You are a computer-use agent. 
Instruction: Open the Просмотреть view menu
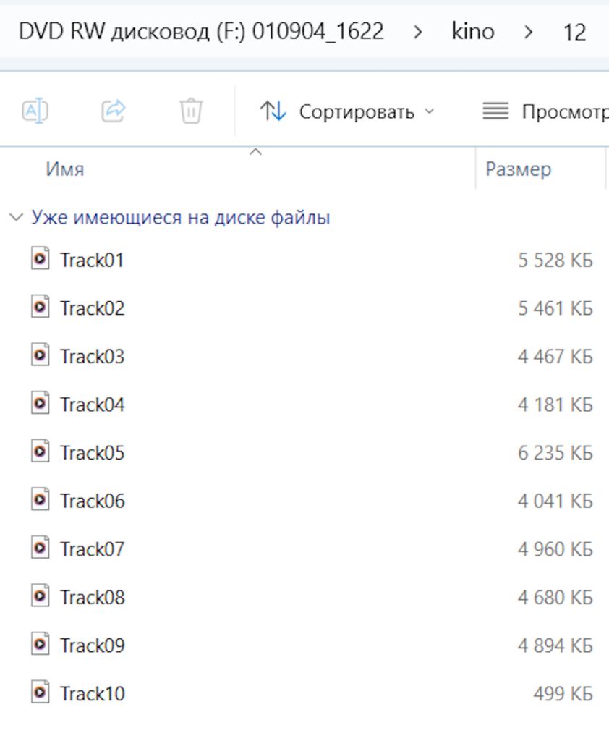click(x=545, y=111)
